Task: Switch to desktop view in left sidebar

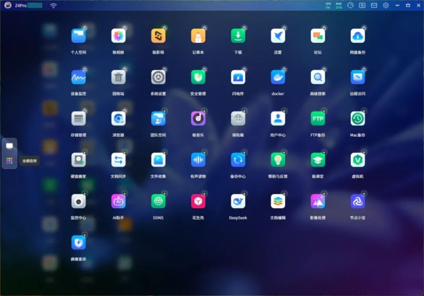Action: click(9, 146)
